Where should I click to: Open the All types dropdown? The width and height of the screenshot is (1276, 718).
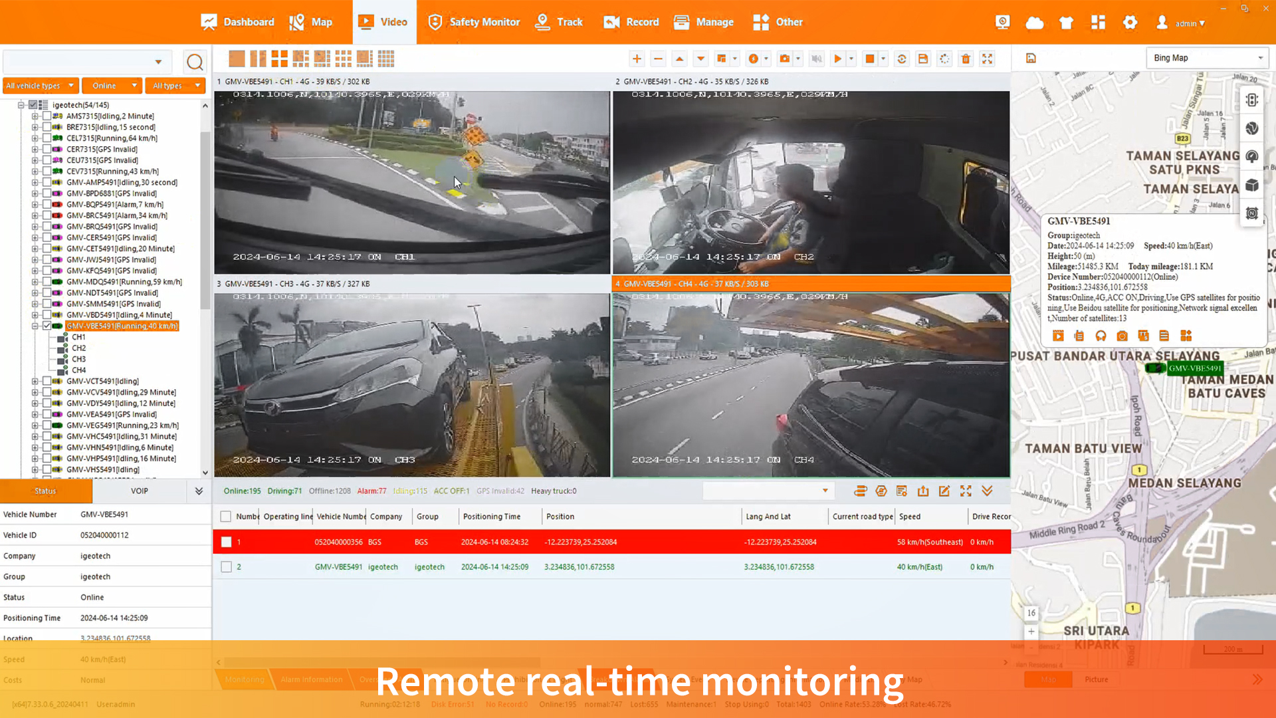(175, 86)
